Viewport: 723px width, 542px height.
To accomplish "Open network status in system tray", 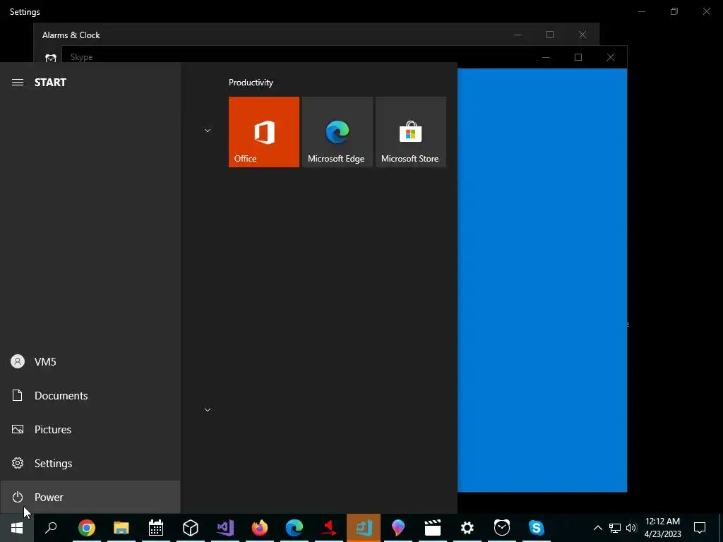I will (615, 528).
